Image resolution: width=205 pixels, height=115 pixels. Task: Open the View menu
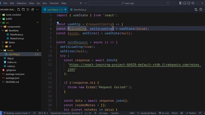31,3
